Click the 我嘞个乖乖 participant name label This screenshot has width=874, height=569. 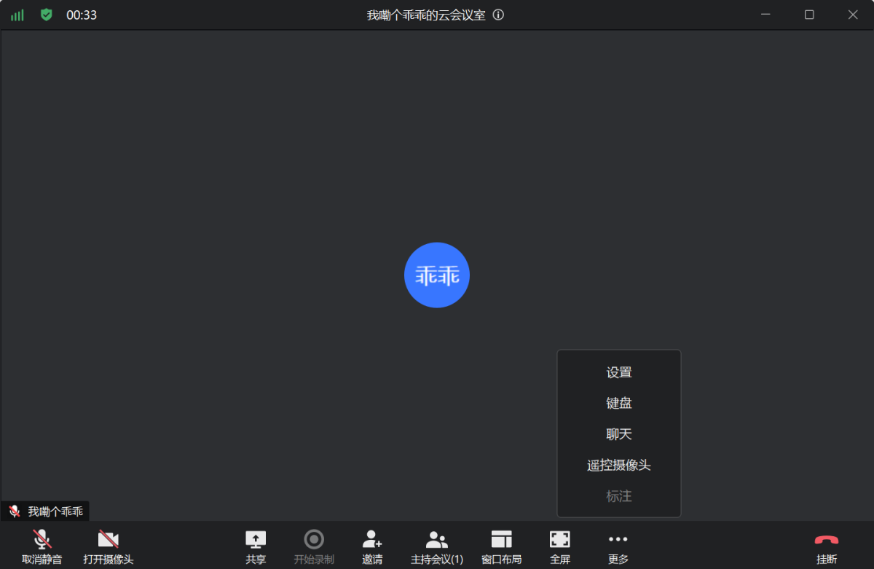[55, 511]
